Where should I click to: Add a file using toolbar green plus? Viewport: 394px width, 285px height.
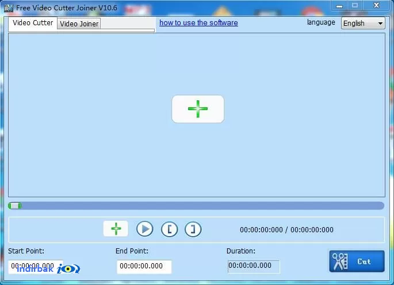coord(116,229)
